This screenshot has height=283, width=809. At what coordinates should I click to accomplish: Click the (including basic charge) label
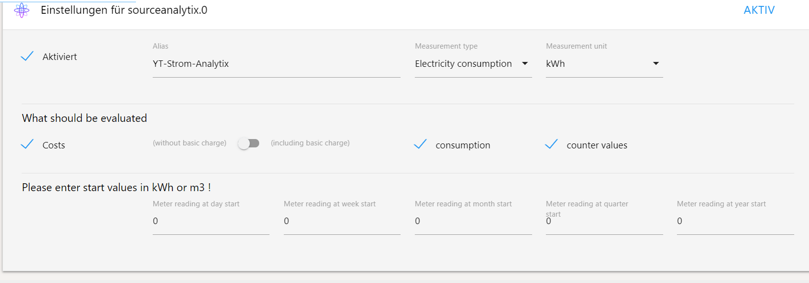(310, 143)
